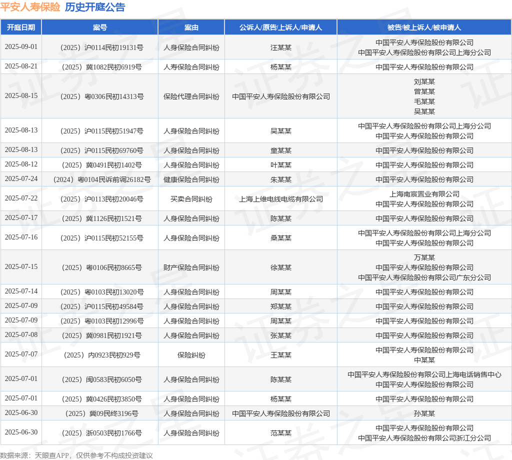Select case number (2025)沪0115民初49584号
The image size is (512, 460).
(102, 306)
